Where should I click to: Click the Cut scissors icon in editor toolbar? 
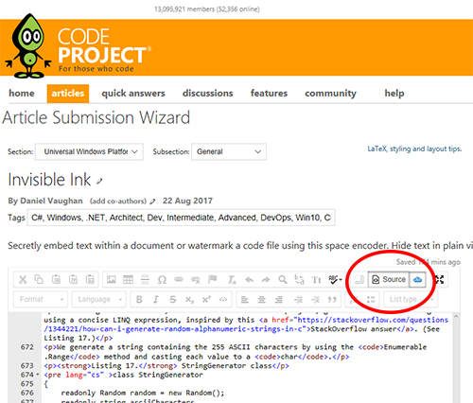[23, 280]
